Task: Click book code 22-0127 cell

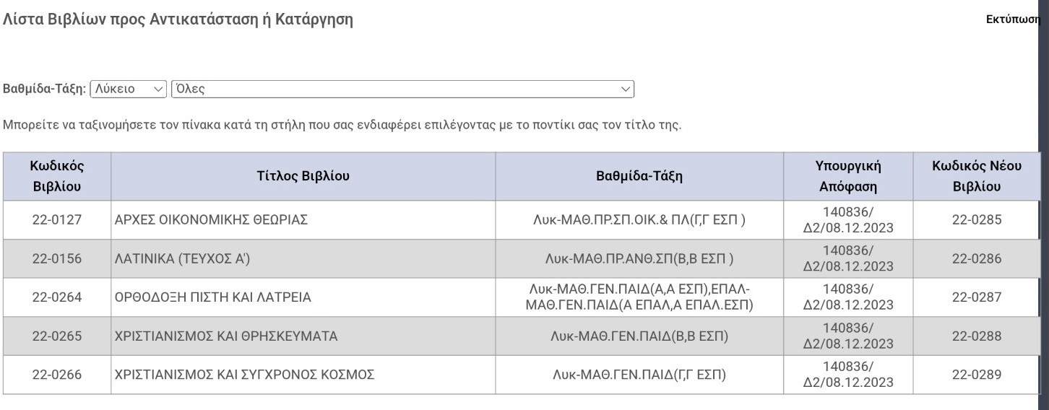Action: [x=57, y=220]
